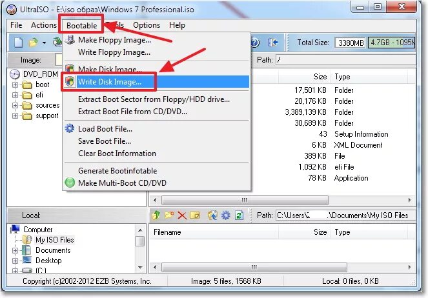Viewport: 428px width, 298px height.
Task: Click the gear icon beside Load Boot File
Action: (70, 128)
